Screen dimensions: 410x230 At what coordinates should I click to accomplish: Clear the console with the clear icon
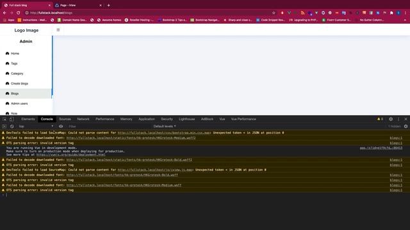[x=12, y=126]
